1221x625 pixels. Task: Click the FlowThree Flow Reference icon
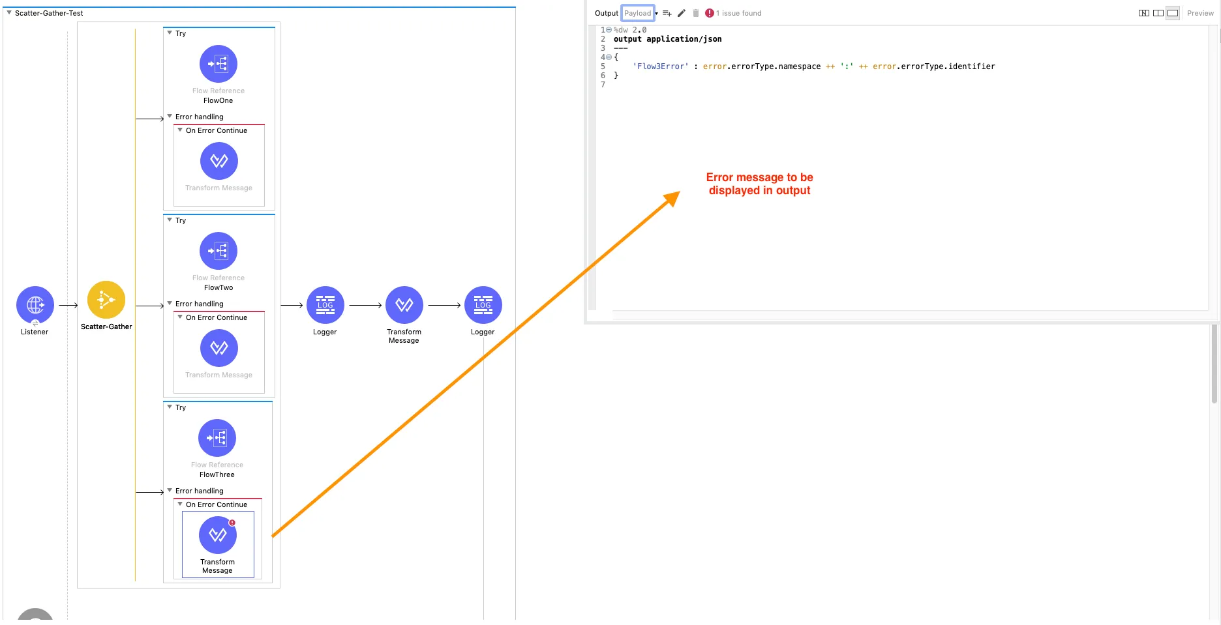[217, 438]
